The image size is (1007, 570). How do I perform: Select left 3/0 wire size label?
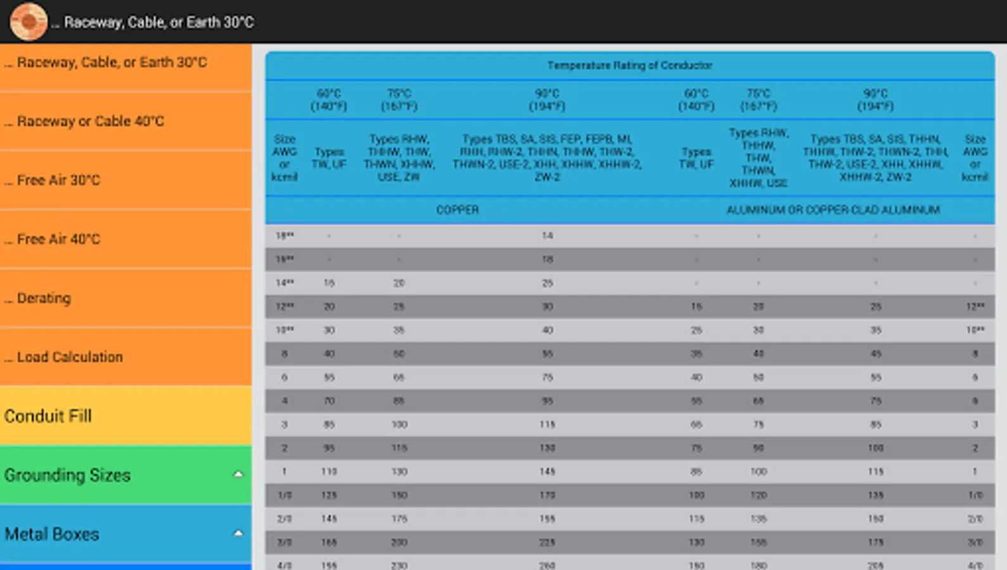(285, 542)
